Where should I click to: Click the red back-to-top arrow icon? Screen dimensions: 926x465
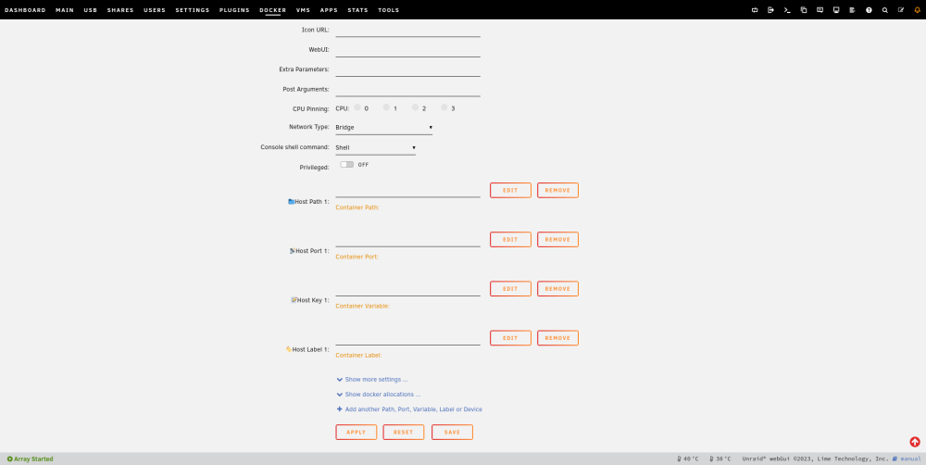pyautogui.click(x=915, y=442)
